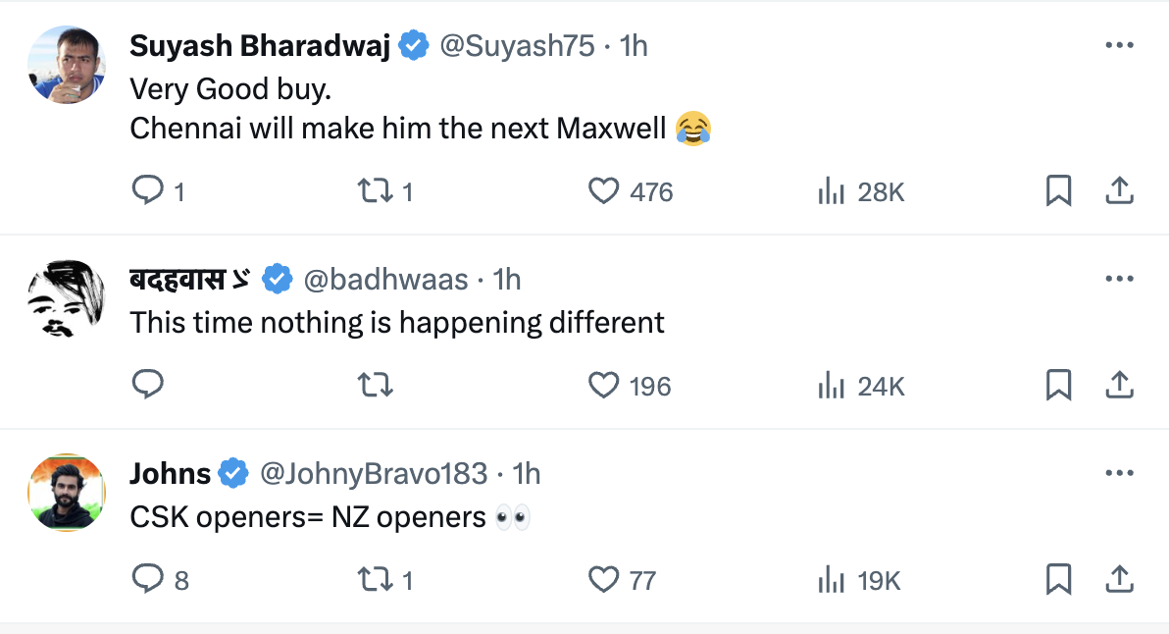Reply to Suyash Bharadwaj's tweet

coord(147,190)
